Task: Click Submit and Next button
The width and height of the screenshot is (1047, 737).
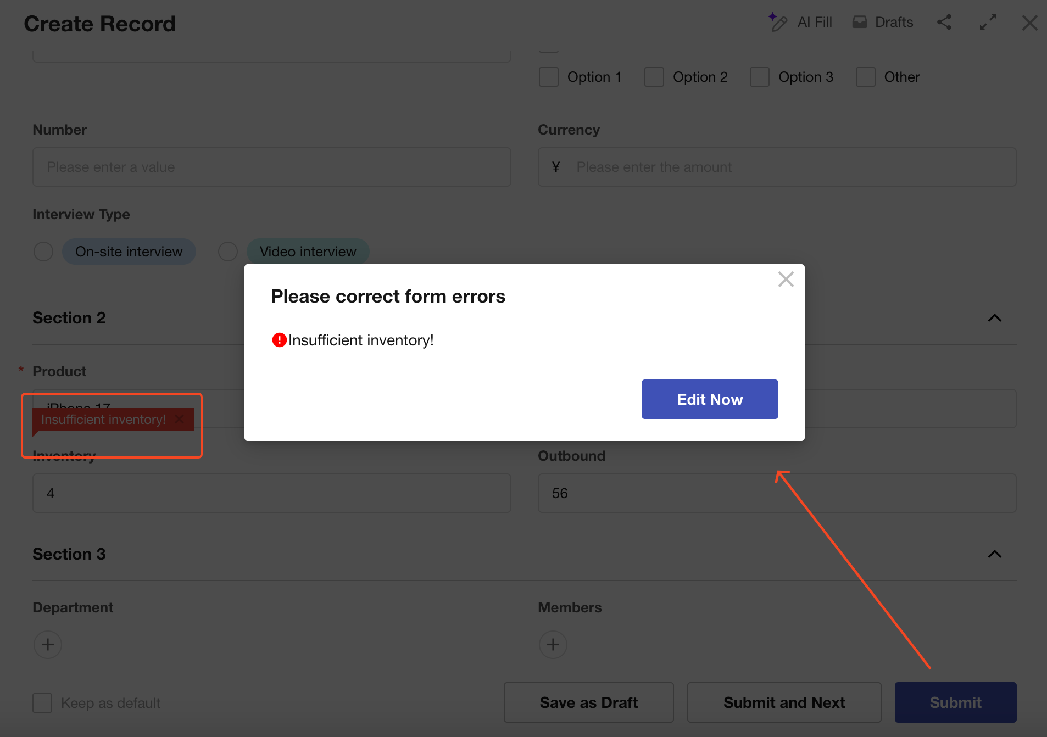Action: [x=784, y=702]
